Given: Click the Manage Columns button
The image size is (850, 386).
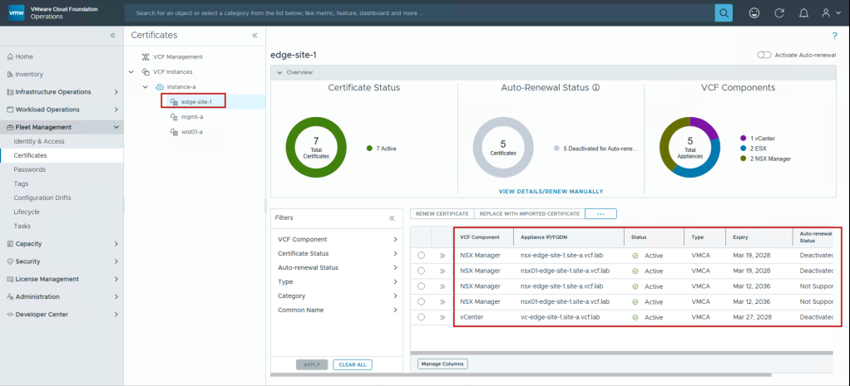Looking at the screenshot, I should [442, 364].
